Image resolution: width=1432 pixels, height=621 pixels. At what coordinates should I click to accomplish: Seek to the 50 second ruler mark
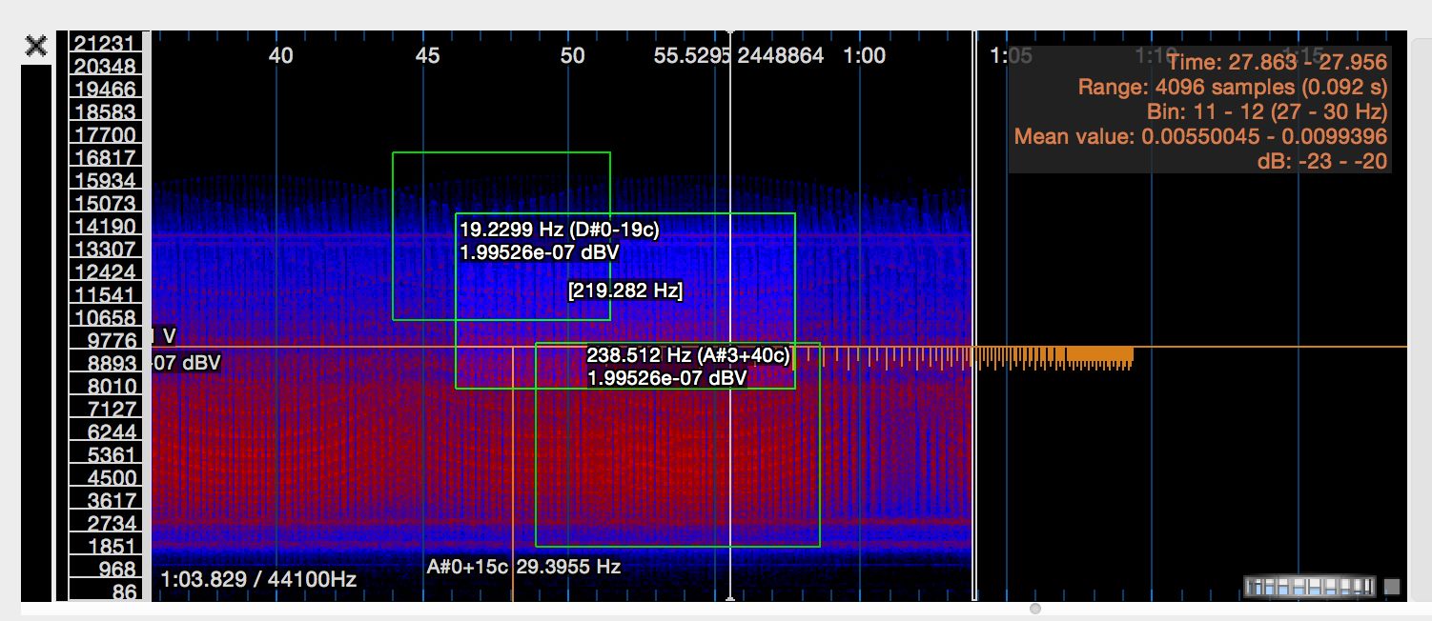[x=572, y=56]
